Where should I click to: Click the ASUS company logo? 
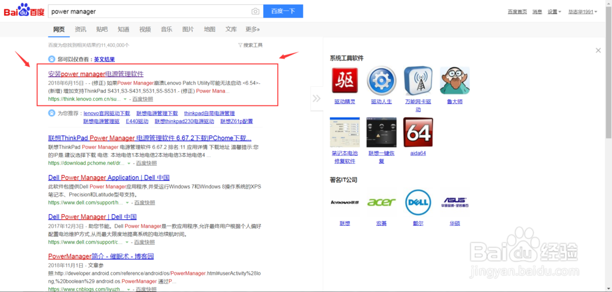click(x=455, y=202)
